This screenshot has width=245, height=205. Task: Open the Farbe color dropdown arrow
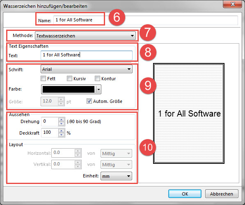98,89
